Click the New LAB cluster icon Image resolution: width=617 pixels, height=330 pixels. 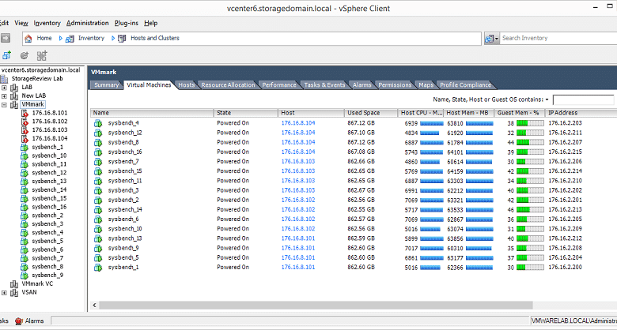(x=14, y=96)
